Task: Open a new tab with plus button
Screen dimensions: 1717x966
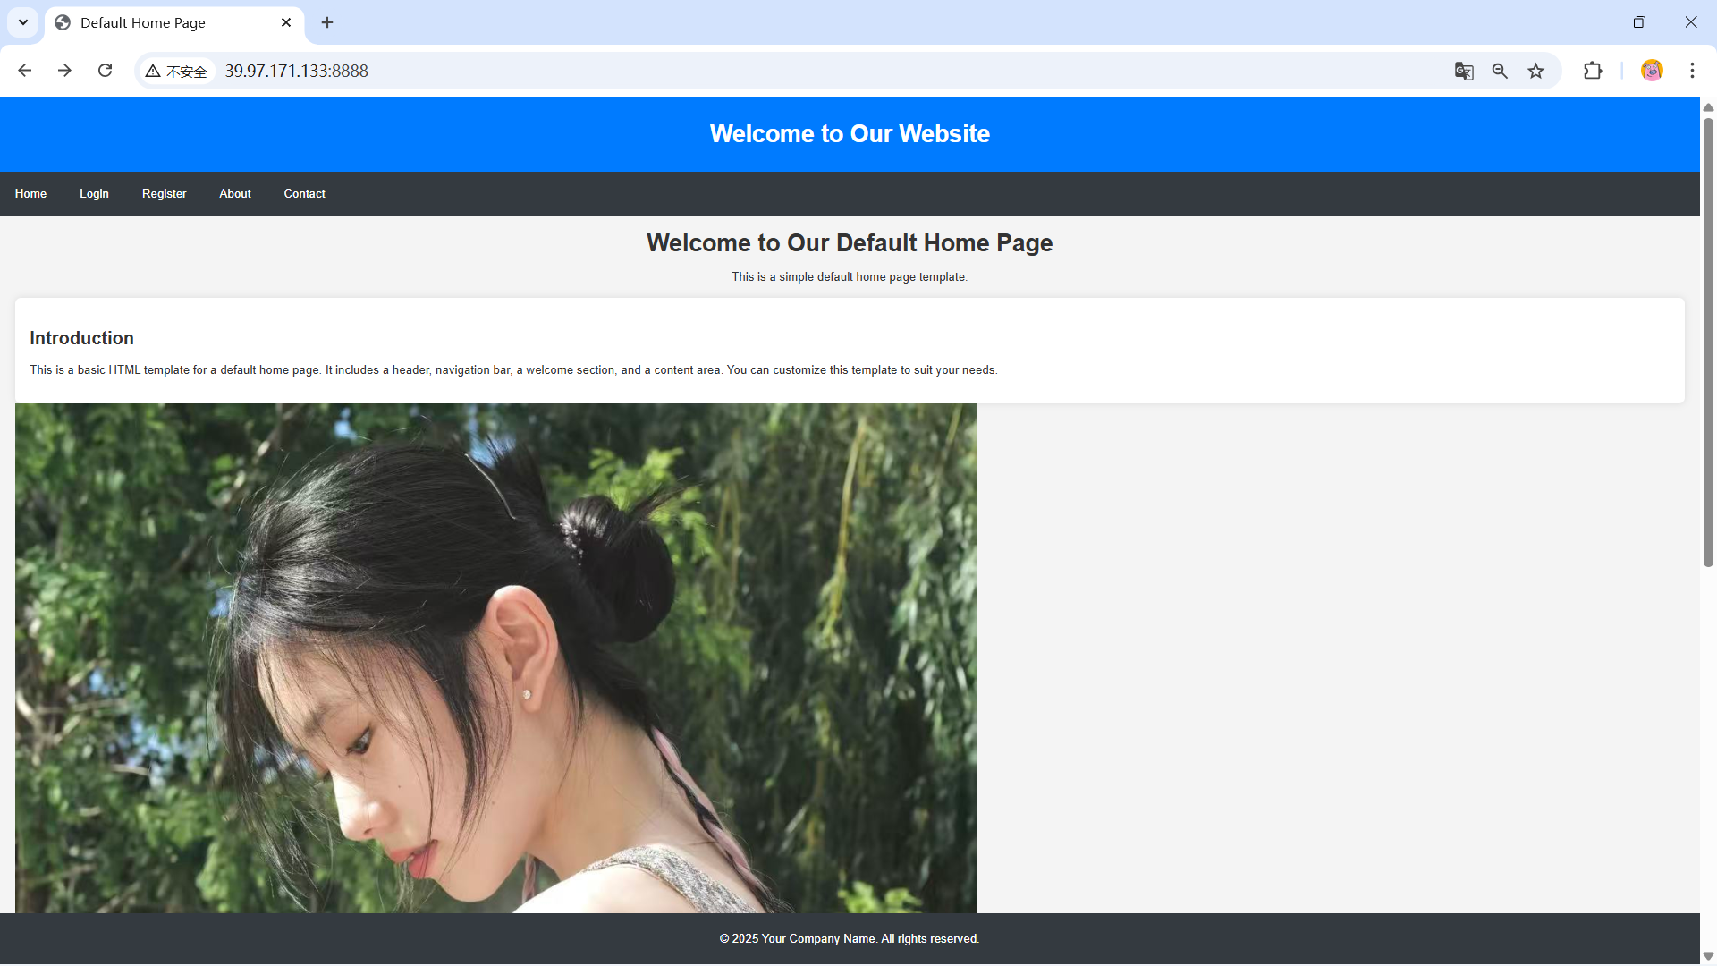Action: coord(327,22)
